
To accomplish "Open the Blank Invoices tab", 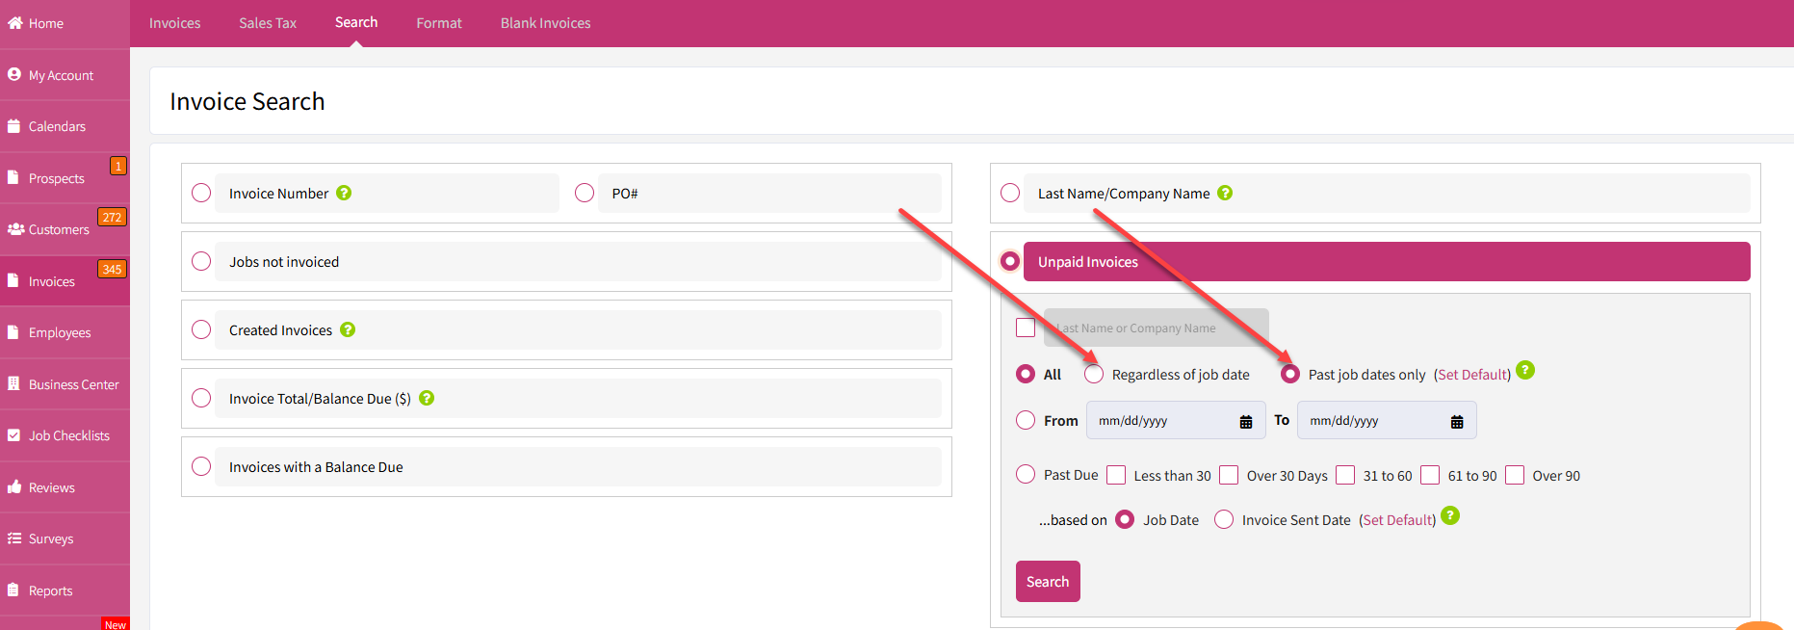I will point(546,23).
